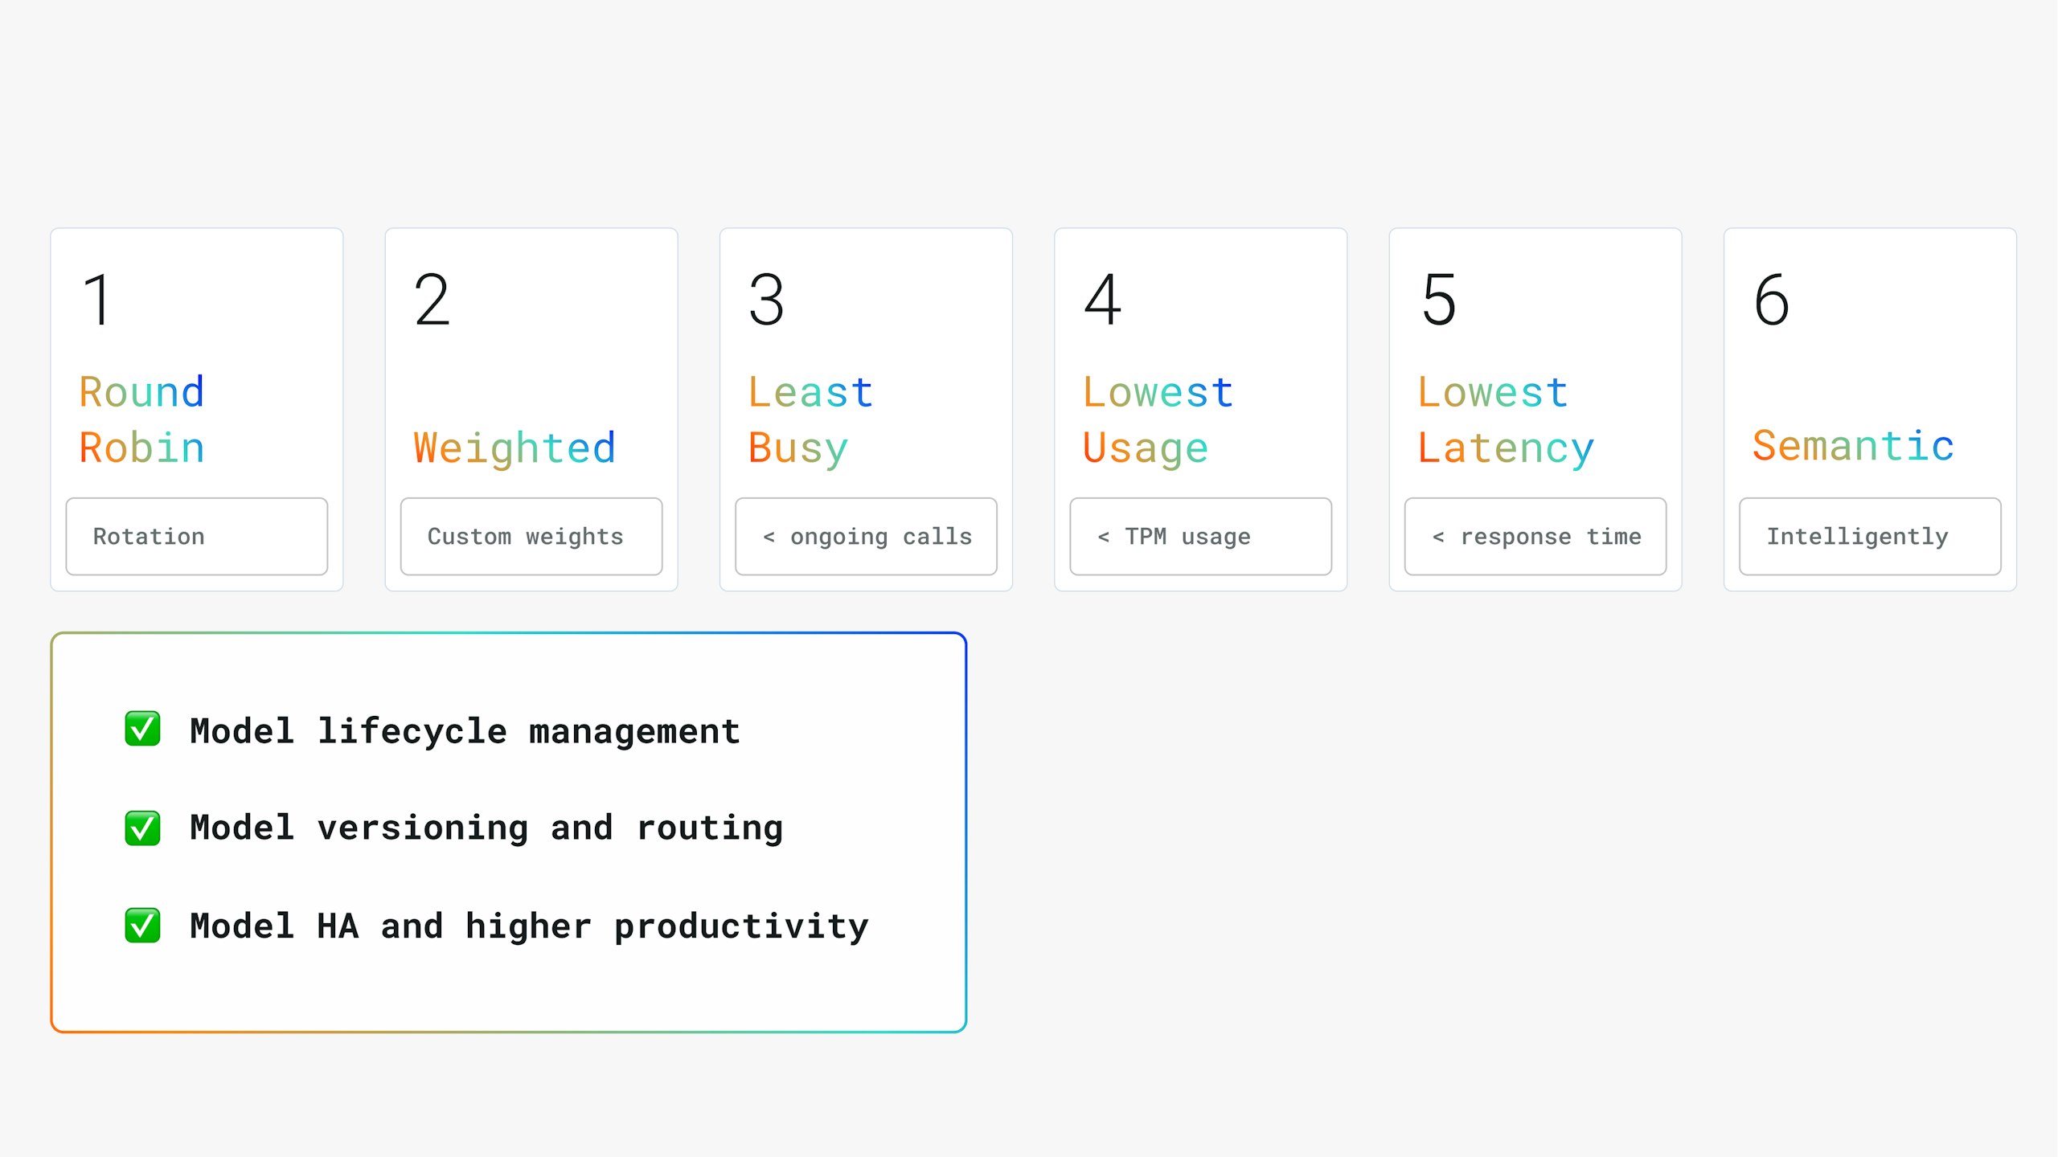This screenshot has height=1157, width=2058.
Task: Click the Model versioning and routing text
Action: (x=486, y=828)
